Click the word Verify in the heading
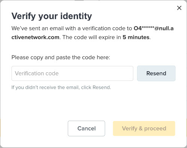Screen dimensions: 187x148 point(24,16)
